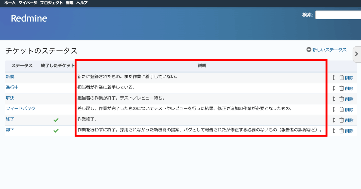Image resolution: width=361 pixels, height=189 pixels.
Task: Open the 管理 menu
Action: (x=69, y=3)
